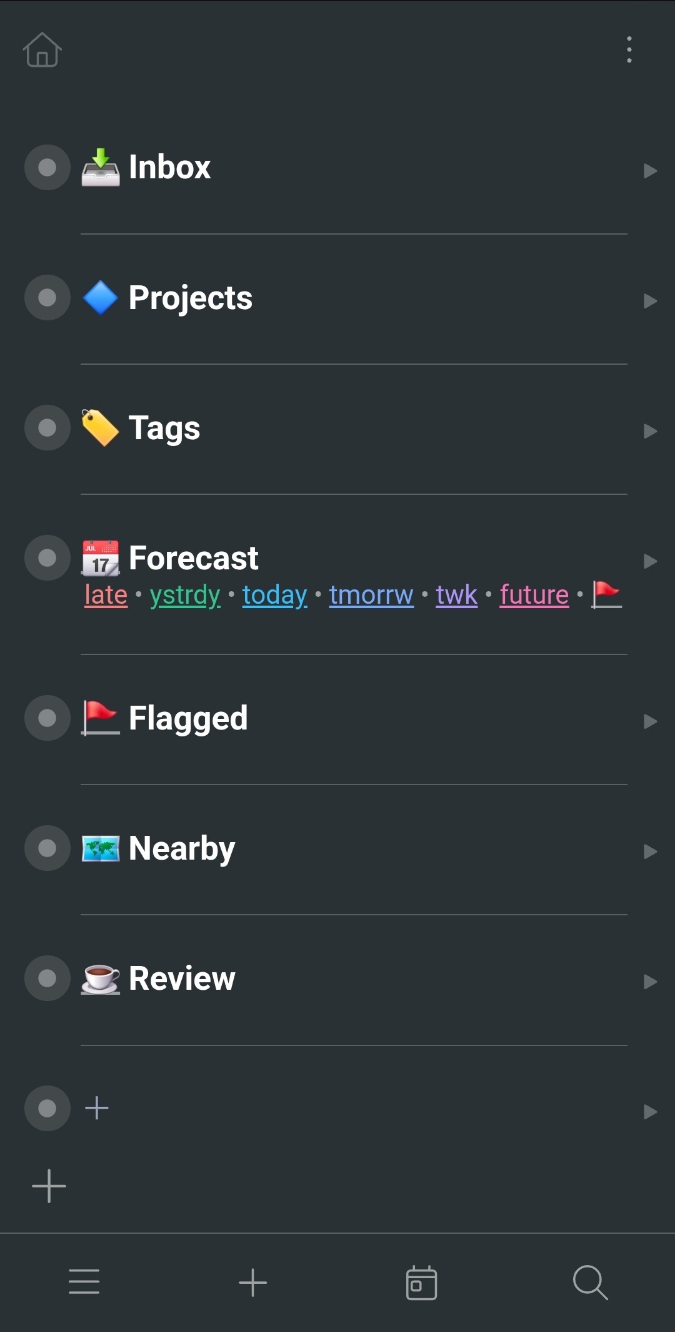Toggle the circle bullet beside Flagged
The height and width of the screenshot is (1332, 675).
(47, 718)
